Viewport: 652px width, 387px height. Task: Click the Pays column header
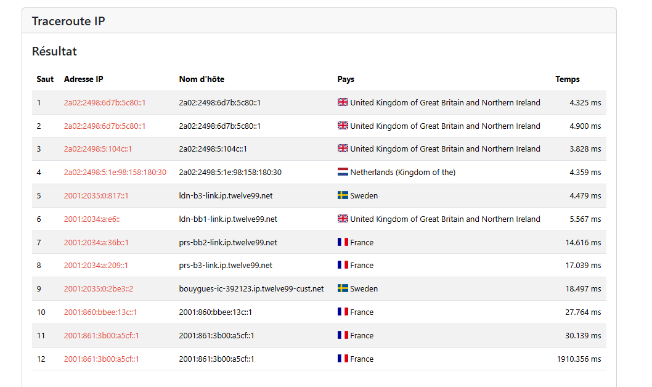pyautogui.click(x=346, y=79)
